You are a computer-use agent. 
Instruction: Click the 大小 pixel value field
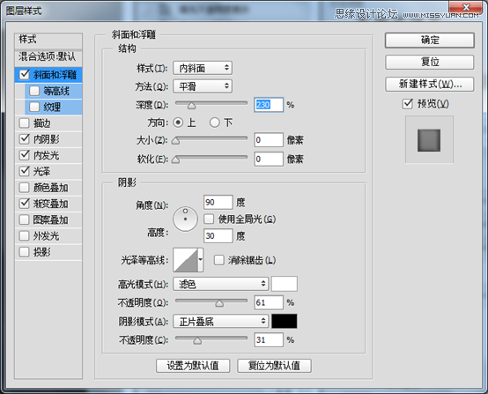click(x=269, y=140)
